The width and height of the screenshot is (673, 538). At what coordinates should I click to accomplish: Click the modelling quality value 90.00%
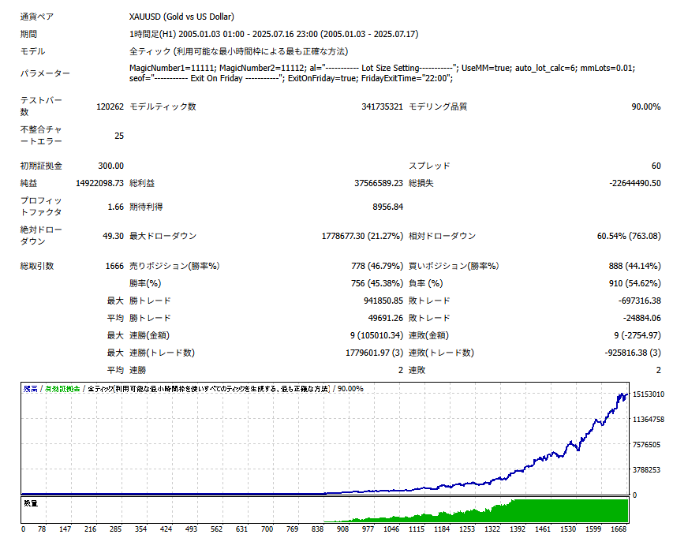(646, 106)
